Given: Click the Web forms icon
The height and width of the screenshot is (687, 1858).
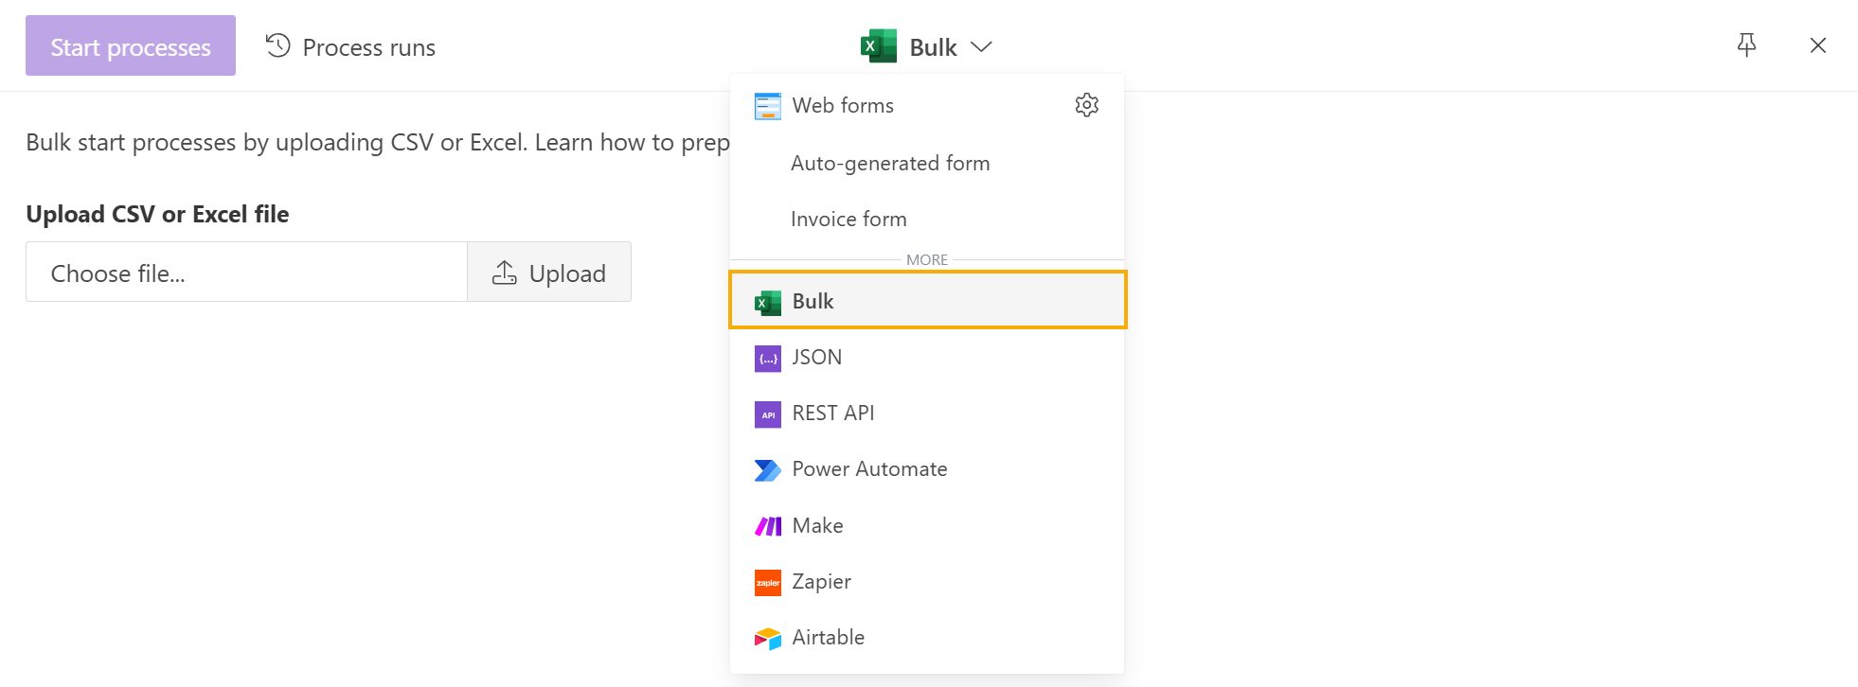Looking at the screenshot, I should tap(768, 106).
